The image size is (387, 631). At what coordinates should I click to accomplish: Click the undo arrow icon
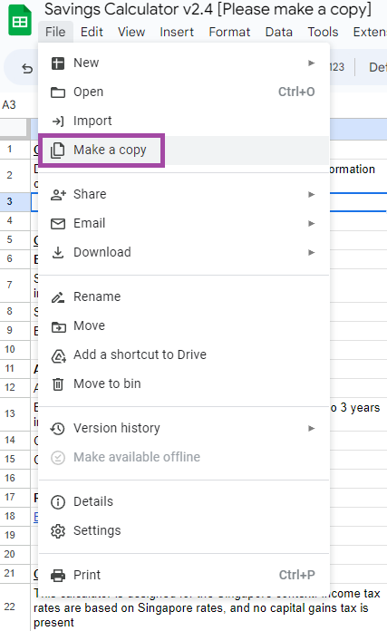coord(27,69)
